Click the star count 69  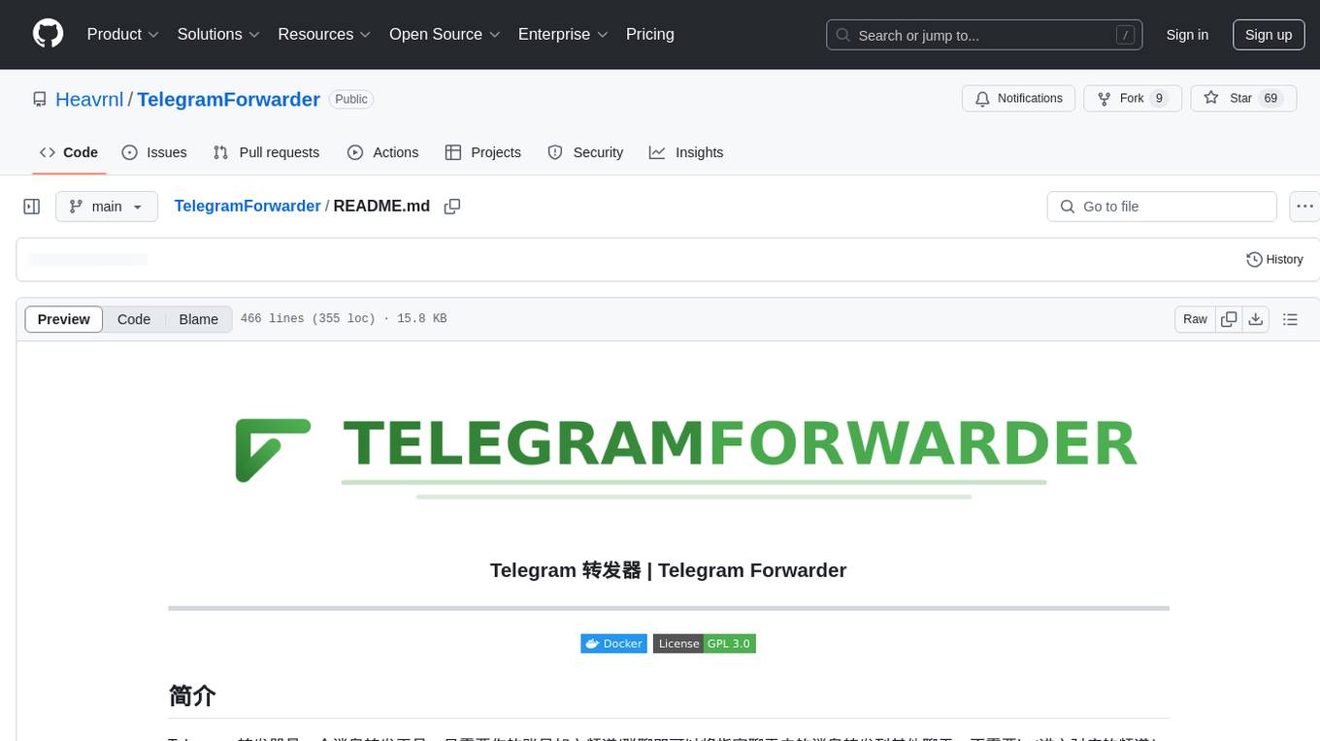1270,98
